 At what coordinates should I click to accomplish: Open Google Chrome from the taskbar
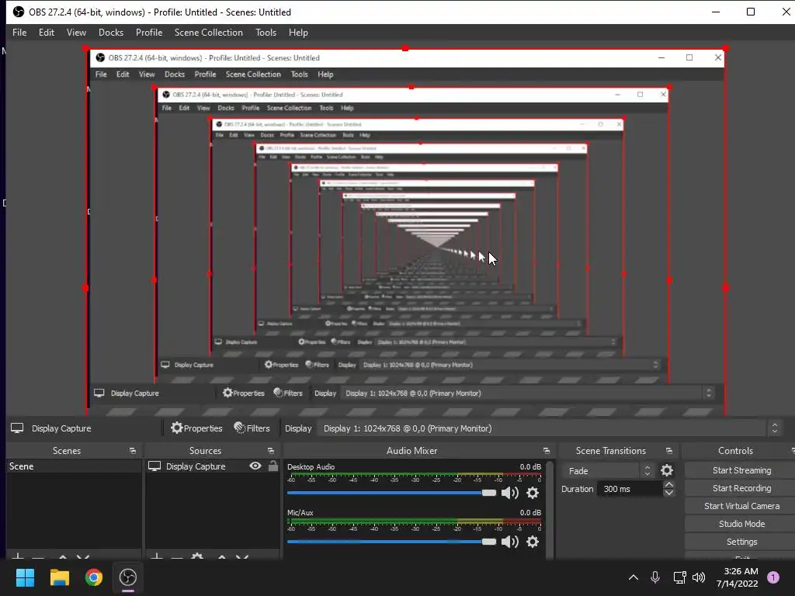94,577
